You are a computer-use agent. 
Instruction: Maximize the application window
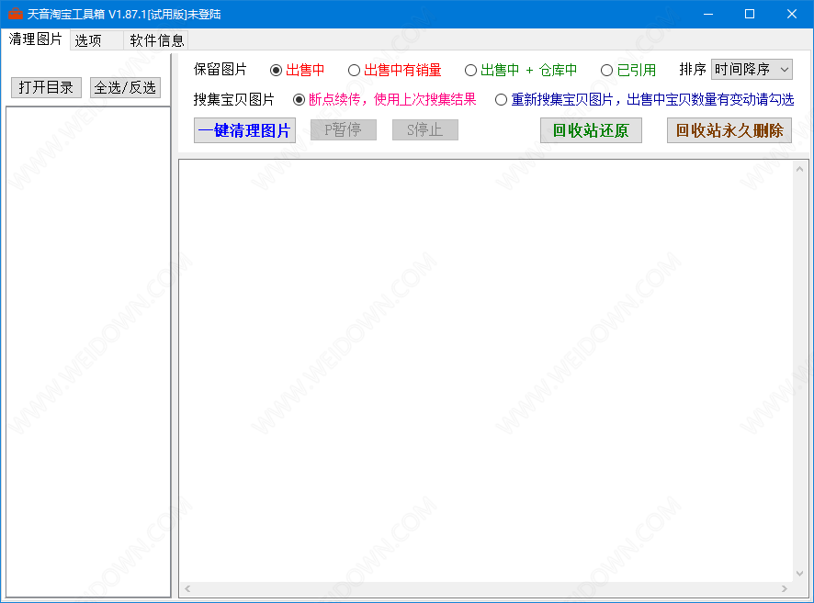point(750,14)
